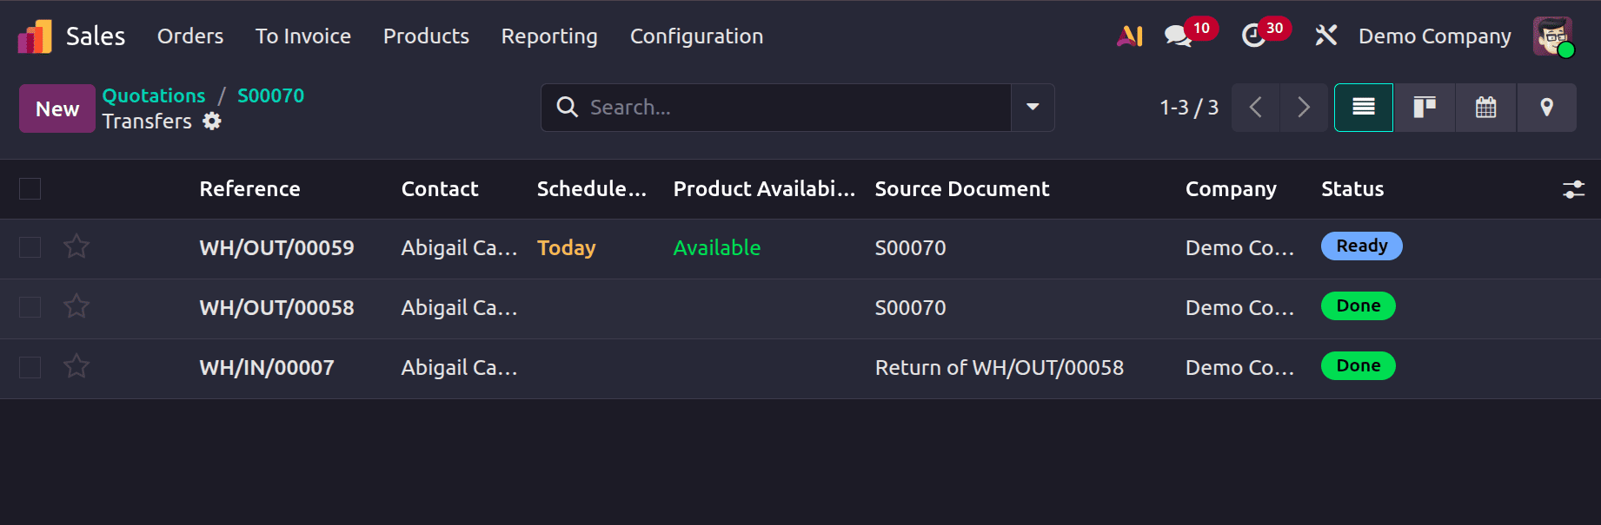Open the Sales app home icon

point(35,36)
